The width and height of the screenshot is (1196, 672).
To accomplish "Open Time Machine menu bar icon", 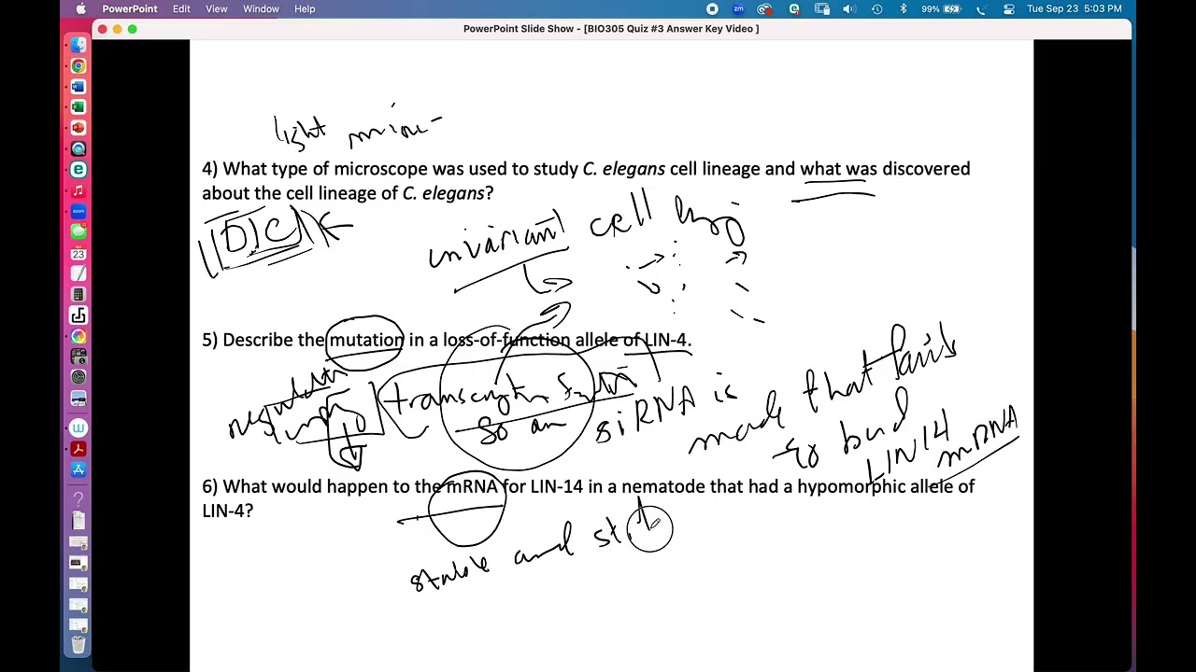I will (x=876, y=9).
